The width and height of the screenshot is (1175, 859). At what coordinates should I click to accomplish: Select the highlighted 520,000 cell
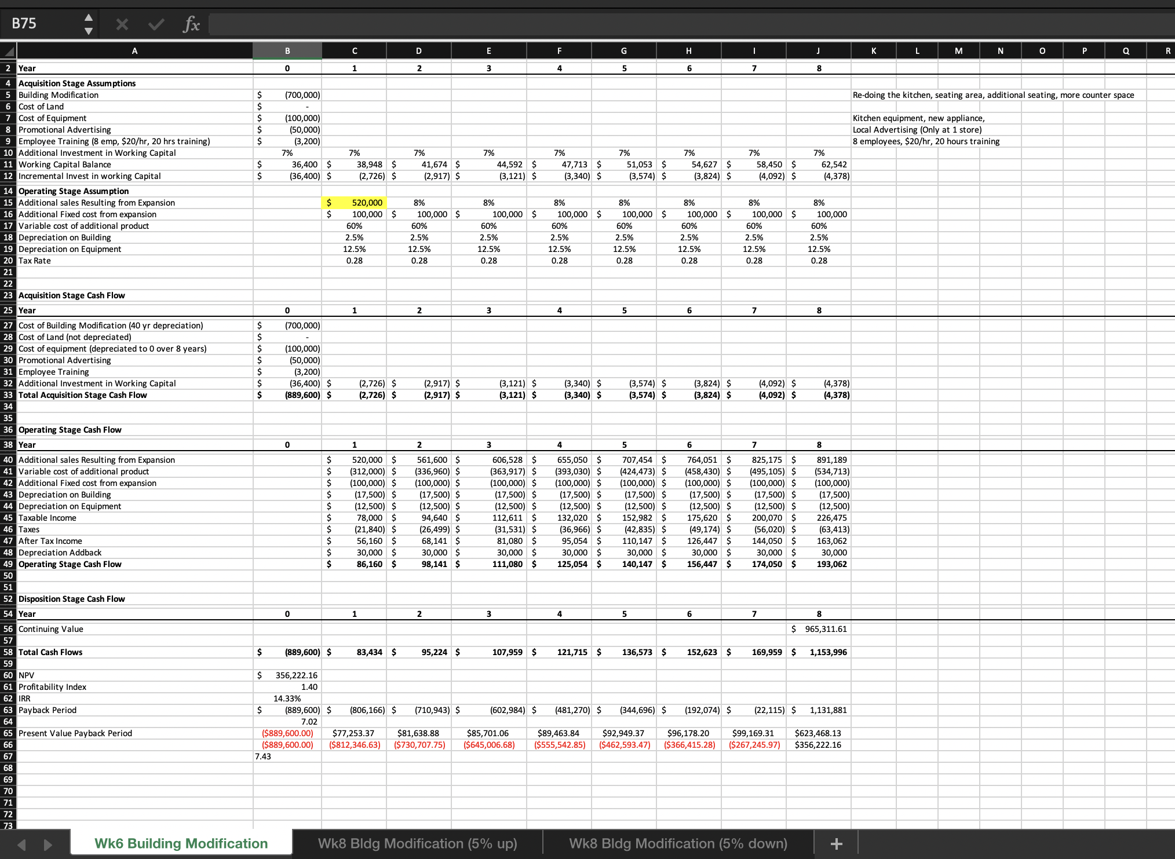(x=354, y=203)
